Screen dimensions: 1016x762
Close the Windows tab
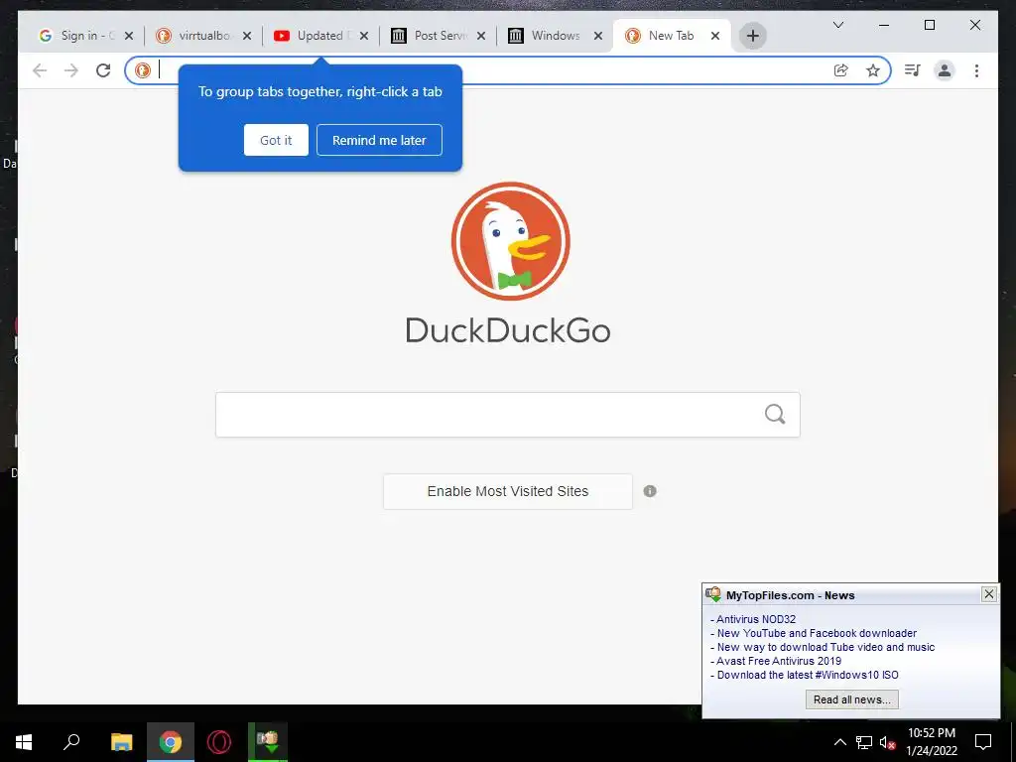point(598,36)
